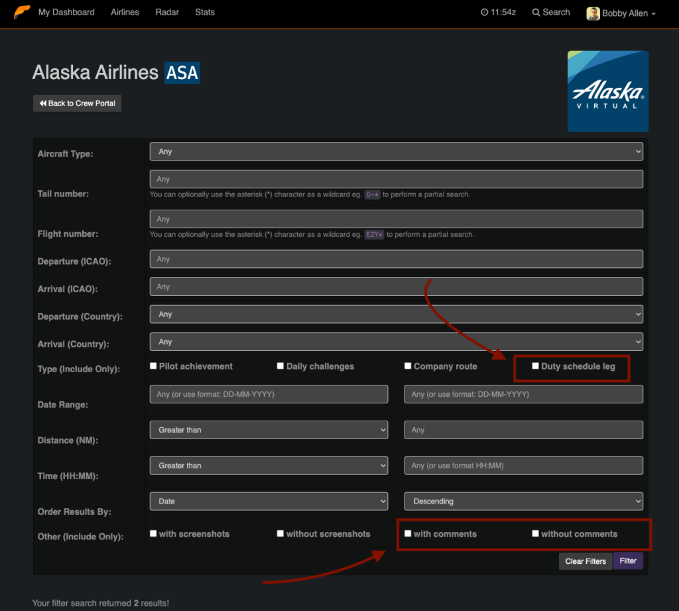Screen dimensions: 679x611
Task: Click the purple Filter button
Action: coord(628,561)
